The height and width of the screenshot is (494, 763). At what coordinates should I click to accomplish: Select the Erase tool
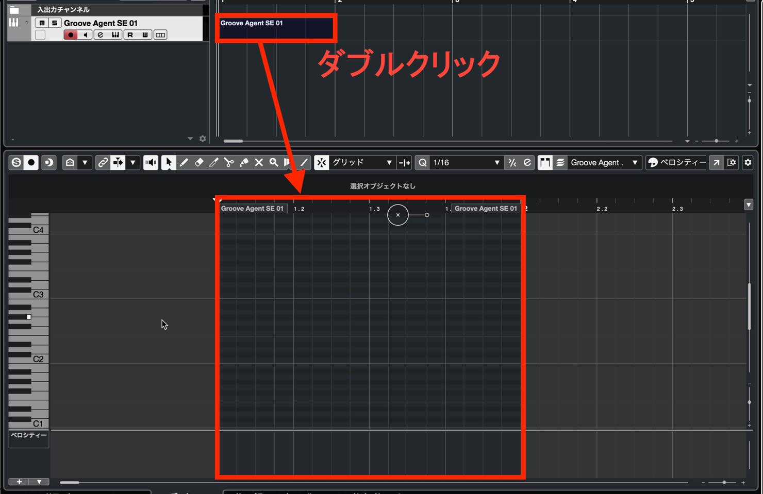pos(199,162)
